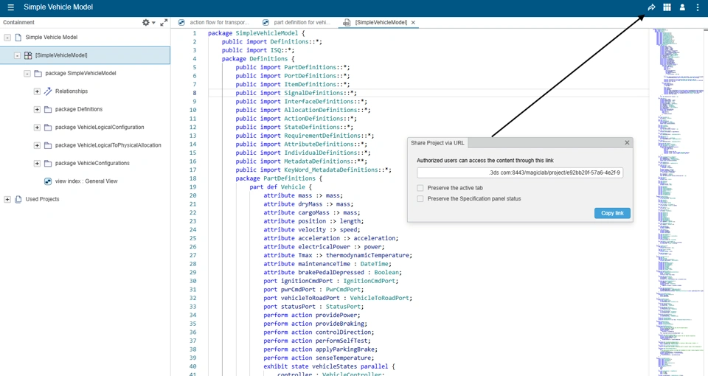
Task: Expand package Definitions node
Action: [37, 109]
